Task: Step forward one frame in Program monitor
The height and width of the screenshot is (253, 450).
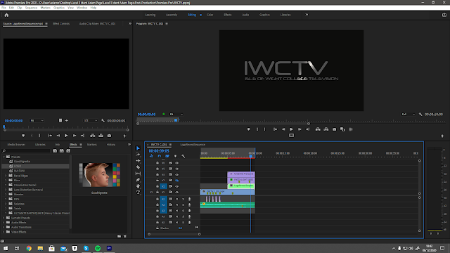Action: pos(300,129)
